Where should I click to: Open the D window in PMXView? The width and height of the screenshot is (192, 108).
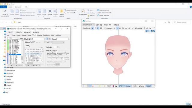pyautogui.click(x=144, y=28)
